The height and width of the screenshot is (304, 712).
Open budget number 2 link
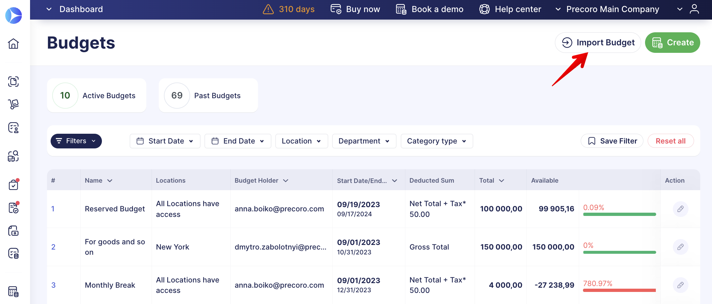[53, 247]
